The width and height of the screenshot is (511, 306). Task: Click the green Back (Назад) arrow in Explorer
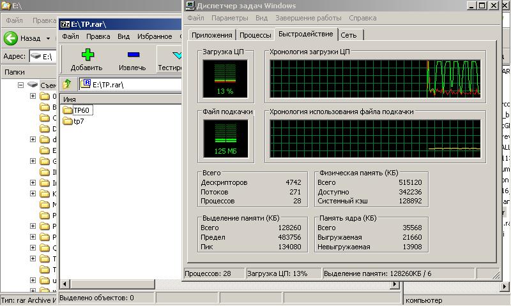10,38
